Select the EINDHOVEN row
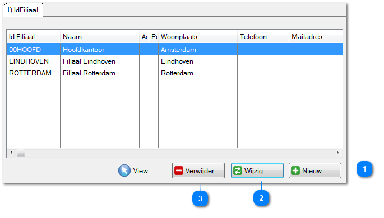The height and width of the screenshot is (218, 384). (174, 61)
